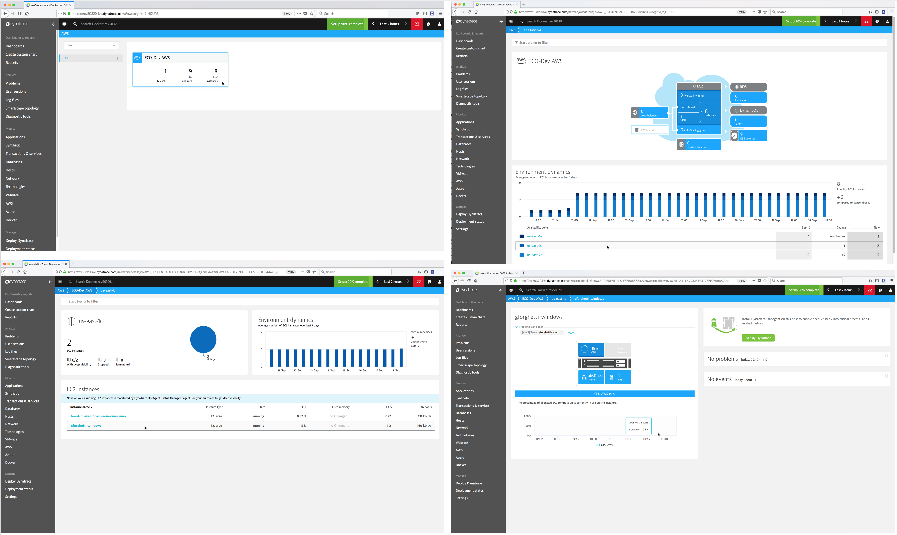This screenshot has width=897, height=535.
Task: Collapse sidebar arrow in AWS accounts window
Action: click(x=53, y=24)
